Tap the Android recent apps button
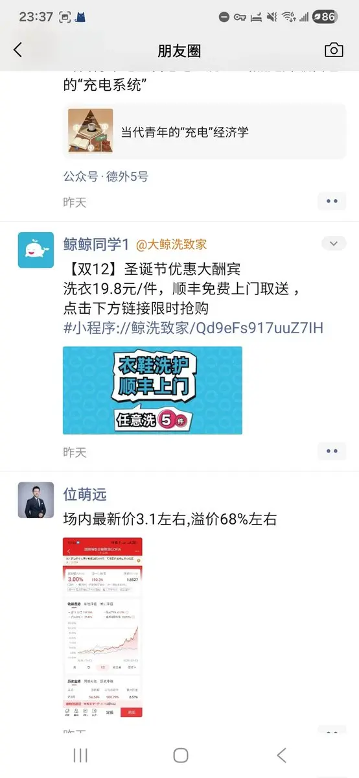This screenshot has height=778, width=359. (80, 755)
